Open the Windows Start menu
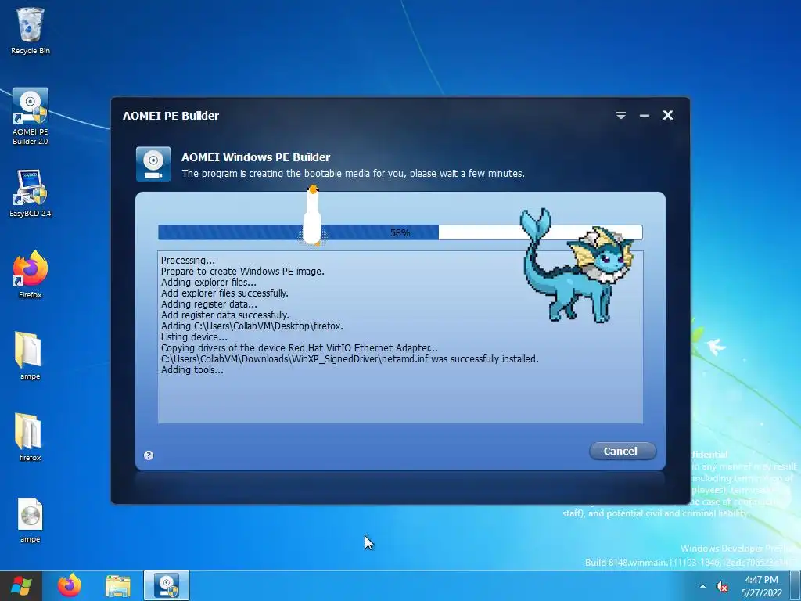Image resolution: width=801 pixels, height=601 pixels. coord(20,585)
